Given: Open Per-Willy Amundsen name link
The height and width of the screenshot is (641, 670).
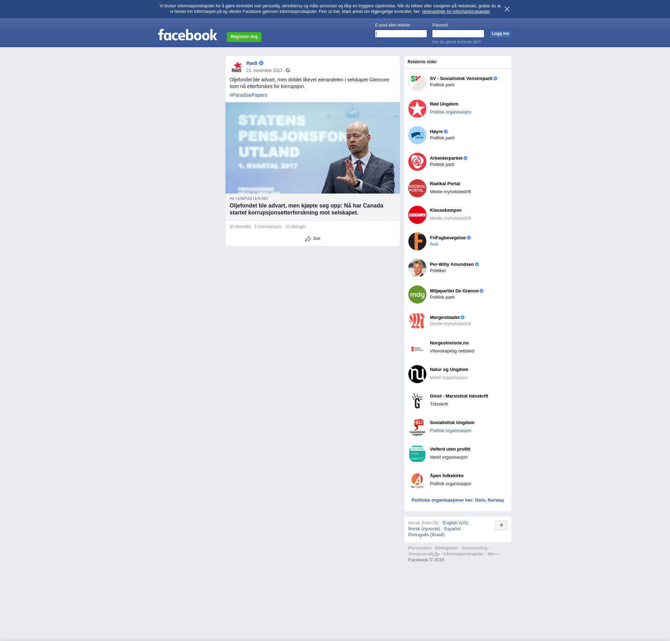Looking at the screenshot, I should 452,264.
